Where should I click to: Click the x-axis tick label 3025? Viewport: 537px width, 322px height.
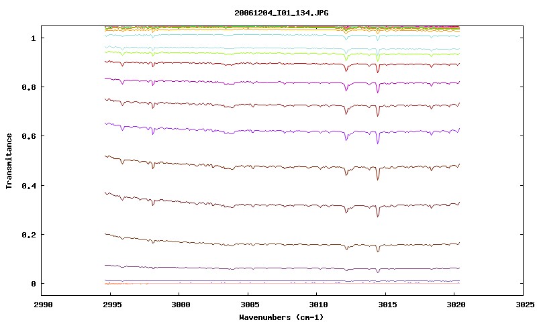coord(525,305)
